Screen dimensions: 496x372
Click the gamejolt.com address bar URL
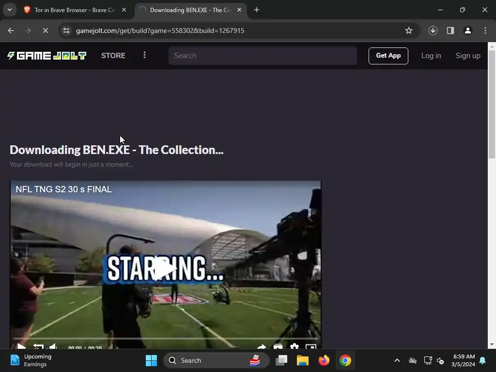tap(160, 31)
